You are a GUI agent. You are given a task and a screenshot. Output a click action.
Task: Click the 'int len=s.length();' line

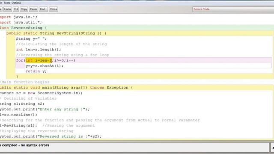tap(39, 50)
